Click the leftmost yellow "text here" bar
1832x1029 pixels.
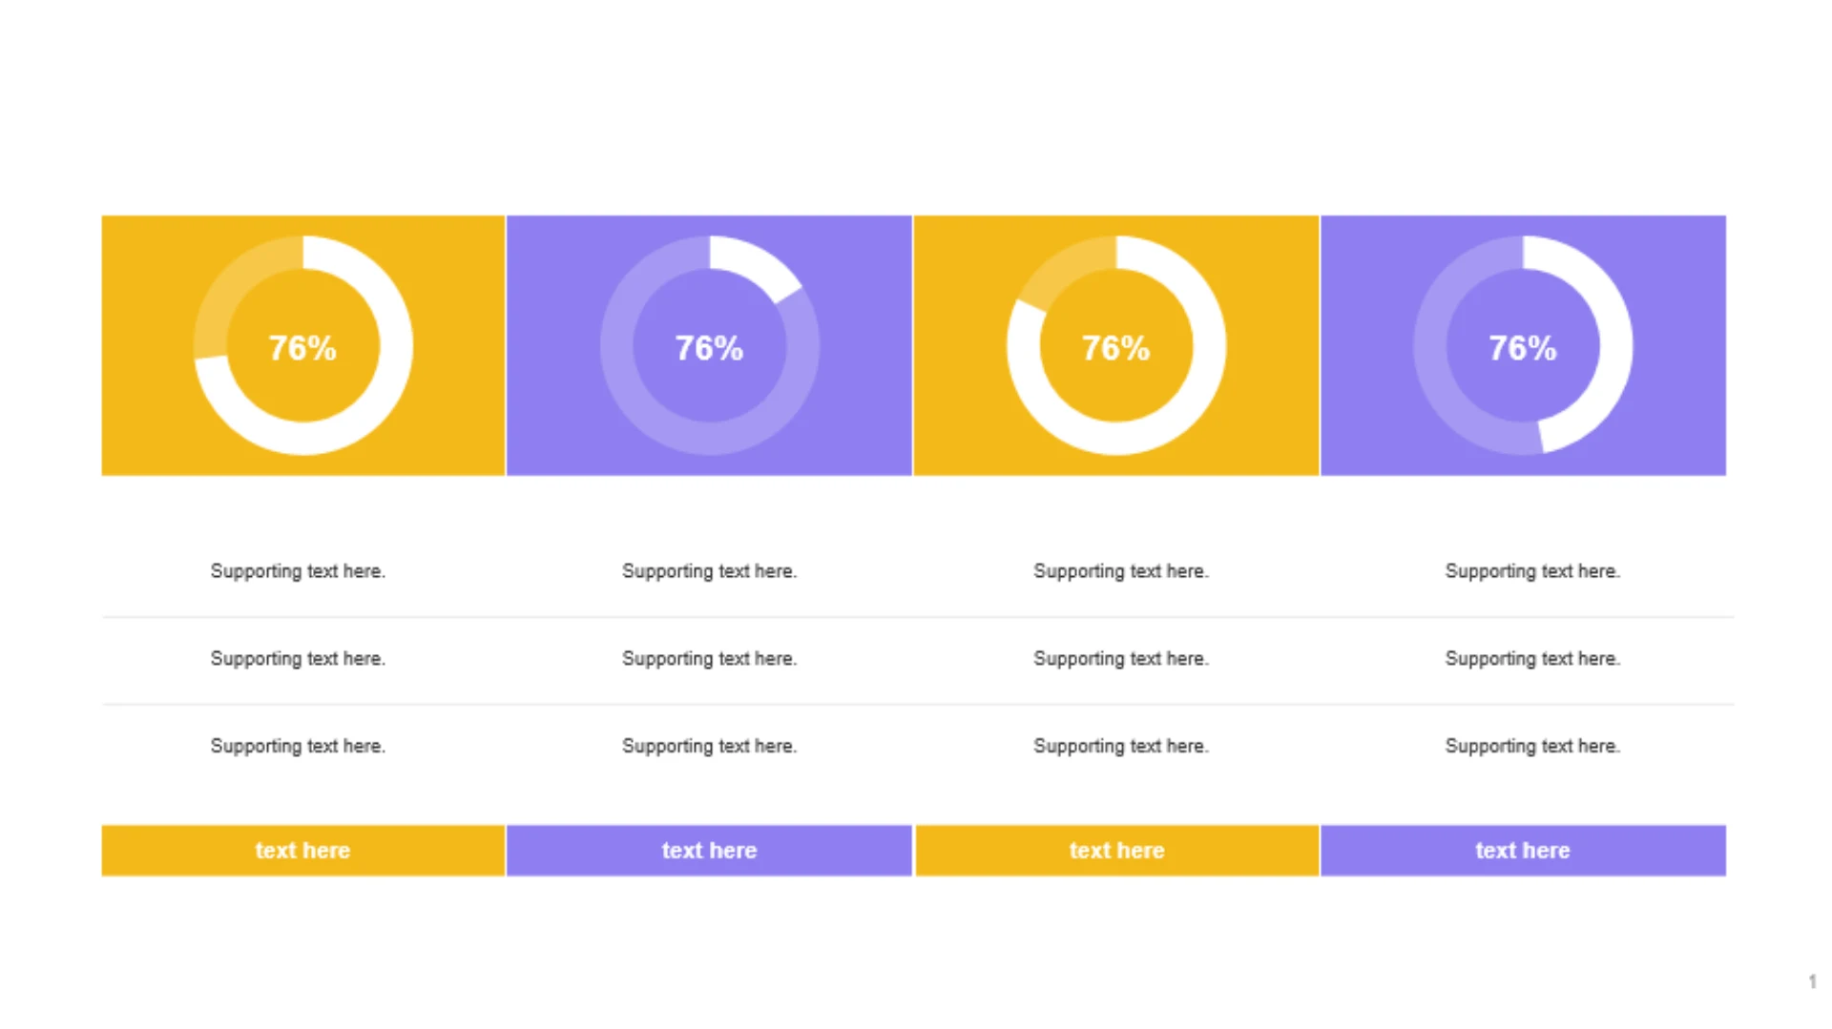click(302, 850)
